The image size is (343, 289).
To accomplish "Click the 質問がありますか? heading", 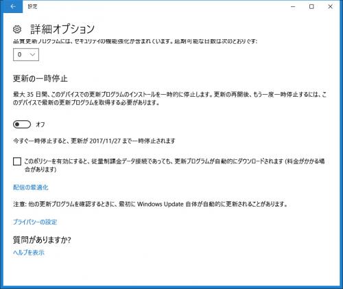I will click(x=42, y=240).
